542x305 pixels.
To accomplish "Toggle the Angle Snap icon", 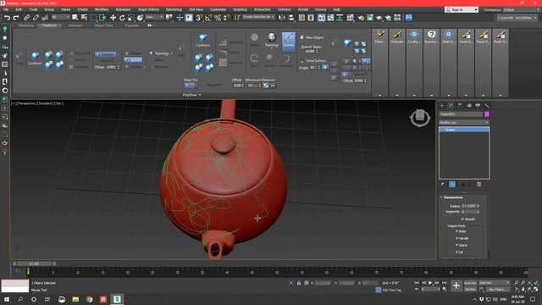I will pyautogui.click(x=208, y=18).
